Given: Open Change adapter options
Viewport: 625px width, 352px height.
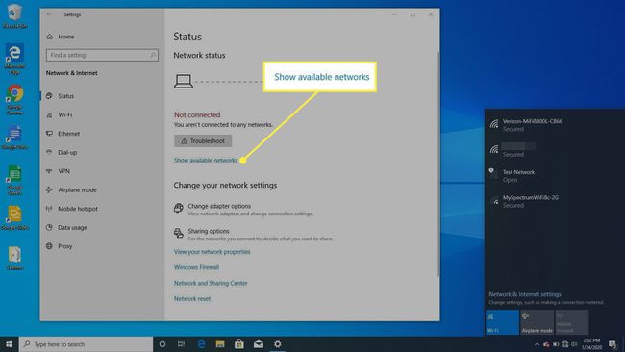Looking at the screenshot, I should (243, 210).
